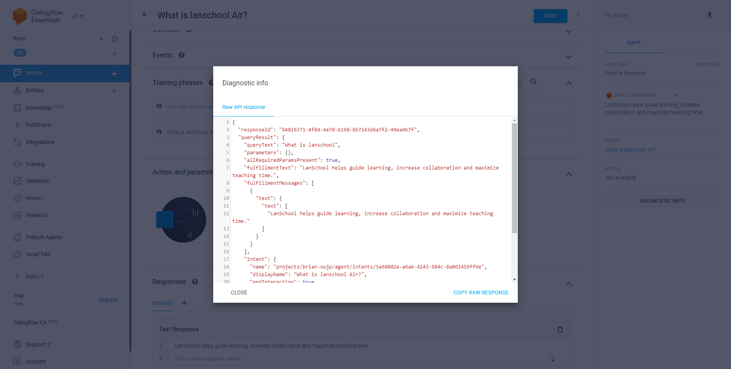Click the plus icon next to Intents
The height and width of the screenshot is (369, 731).
click(x=114, y=73)
